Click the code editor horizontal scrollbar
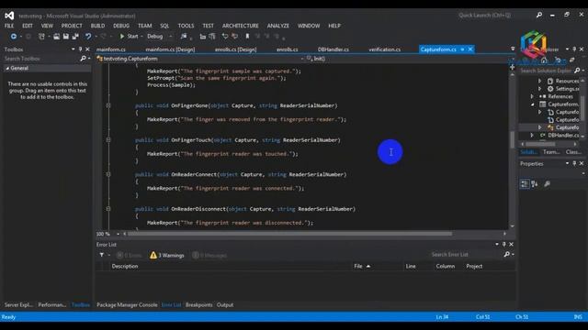This screenshot has width=588, height=330. click(289, 234)
